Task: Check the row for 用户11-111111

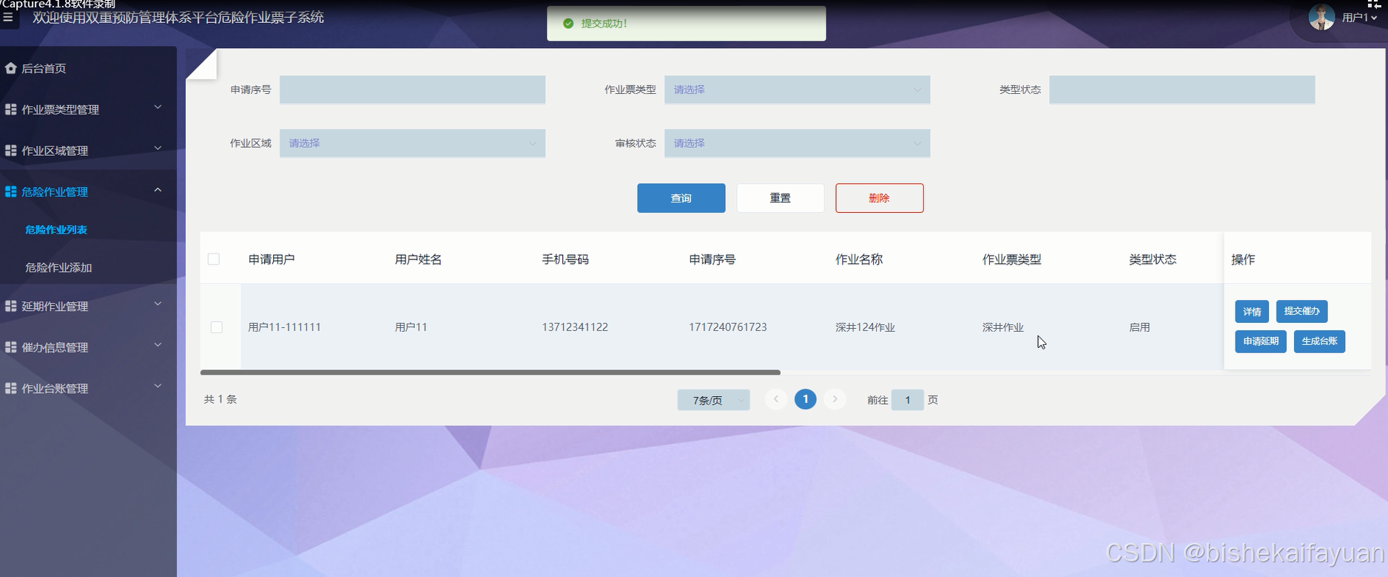Action: pyautogui.click(x=216, y=327)
